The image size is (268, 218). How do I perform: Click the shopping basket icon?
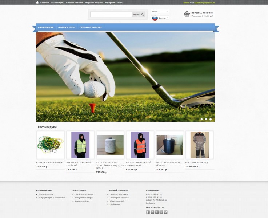point(187,14)
